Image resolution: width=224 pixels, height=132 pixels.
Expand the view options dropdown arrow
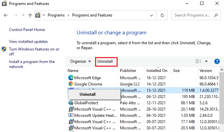pyautogui.click(x=206, y=61)
